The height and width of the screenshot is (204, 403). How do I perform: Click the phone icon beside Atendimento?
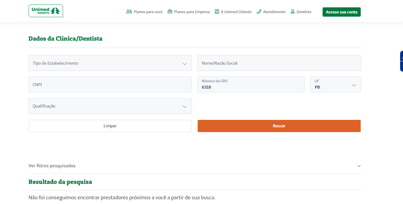coord(259,12)
